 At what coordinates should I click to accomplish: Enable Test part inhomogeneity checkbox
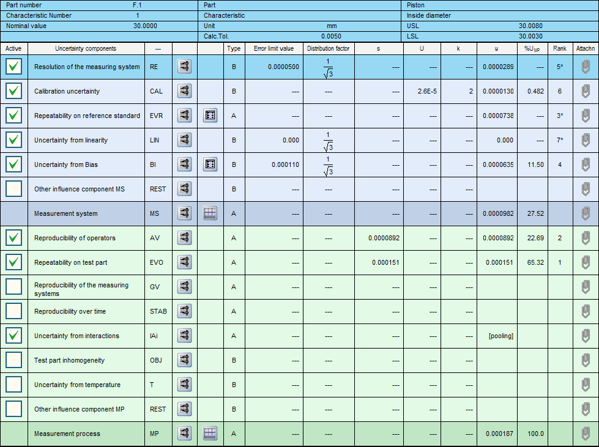point(13,360)
